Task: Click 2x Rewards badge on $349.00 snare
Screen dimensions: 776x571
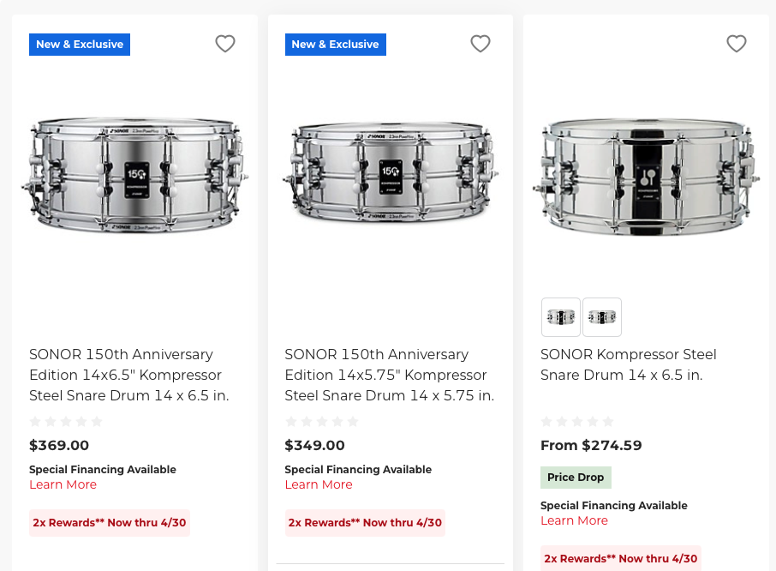Action: (365, 522)
